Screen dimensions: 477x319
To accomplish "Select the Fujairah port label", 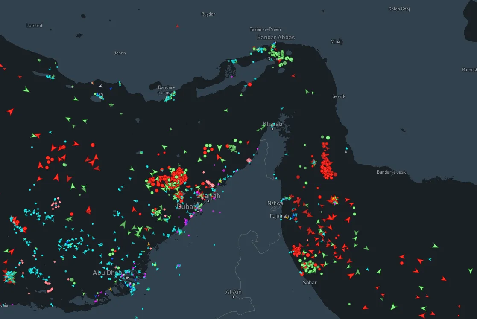I will (279, 216).
